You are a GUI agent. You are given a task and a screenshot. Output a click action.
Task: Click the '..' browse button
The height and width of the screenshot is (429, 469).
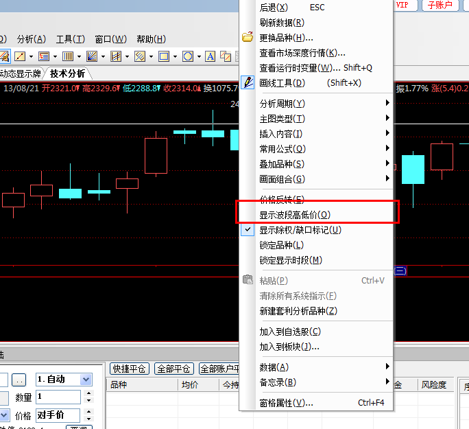click(19, 380)
